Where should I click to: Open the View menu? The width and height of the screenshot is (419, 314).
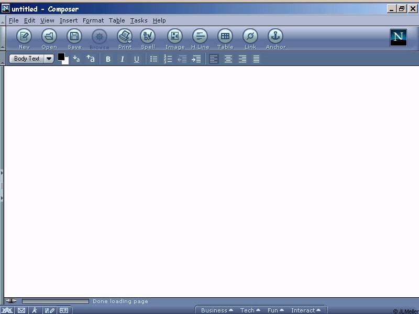coord(47,20)
